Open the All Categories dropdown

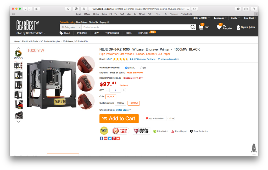[71, 27]
